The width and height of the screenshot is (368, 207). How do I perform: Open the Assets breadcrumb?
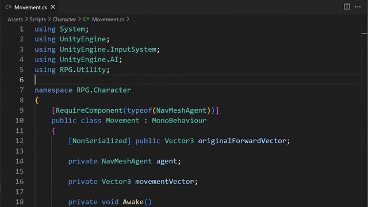(16, 20)
